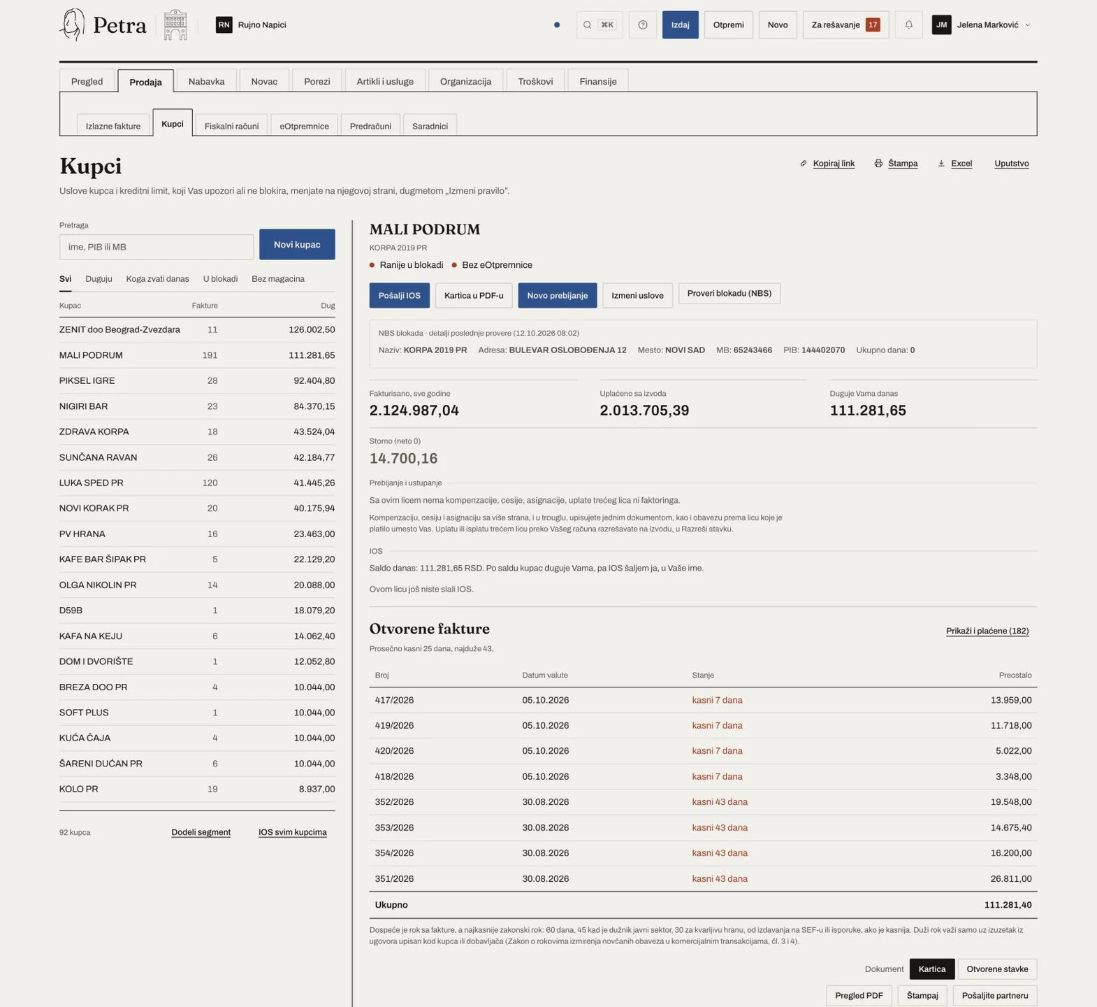Click the RN company badge
This screenshot has width=1097, height=1007.
pos(224,24)
